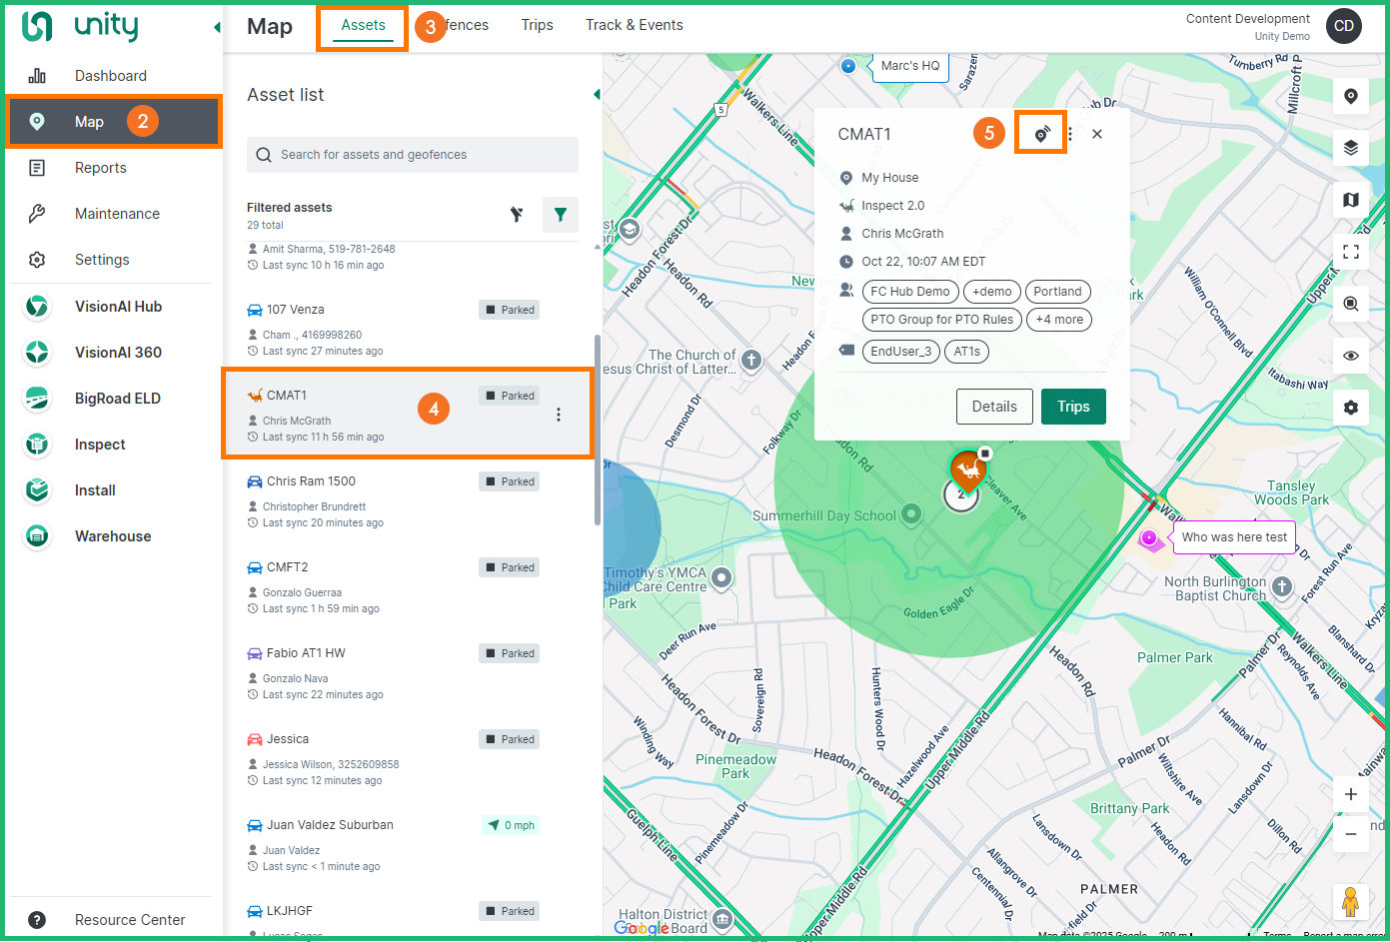Viewport: 1390px width, 942px height.
Task: Open the Track & Events tab
Action: (x=634, y=25)
